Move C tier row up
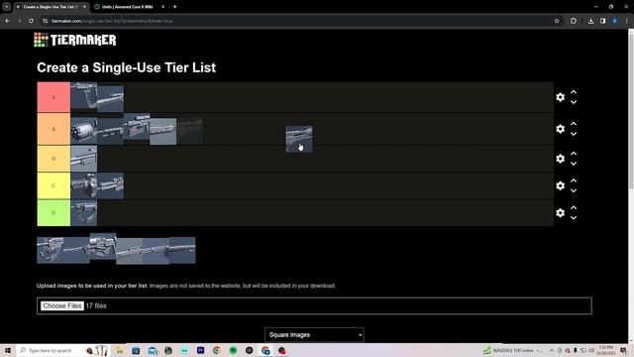This screenshot has width=634, height=357. click(574, 180)
